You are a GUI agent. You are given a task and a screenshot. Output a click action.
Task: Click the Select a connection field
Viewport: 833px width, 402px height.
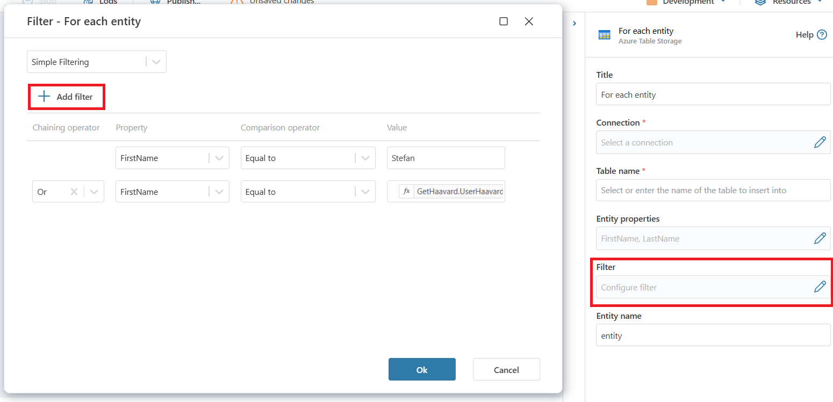click(x=713, y=142)
